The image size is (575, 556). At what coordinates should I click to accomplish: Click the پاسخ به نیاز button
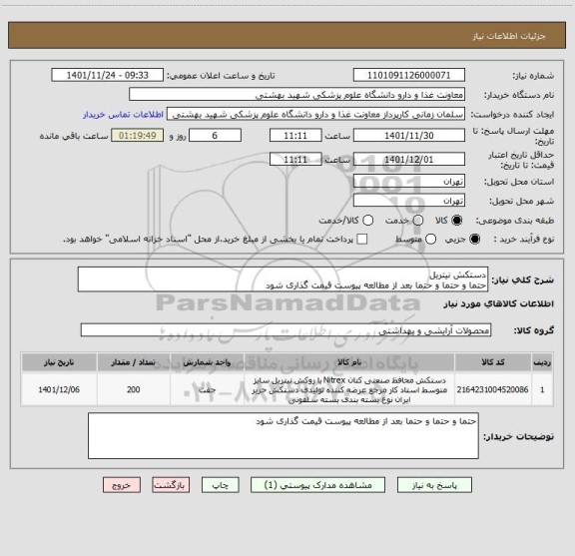(x=434, y=485)
